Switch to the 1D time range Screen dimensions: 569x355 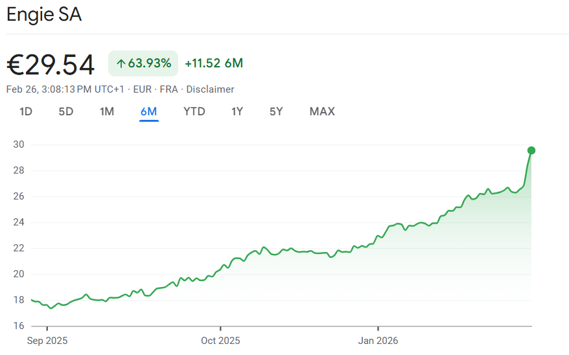tap(26, 111)
